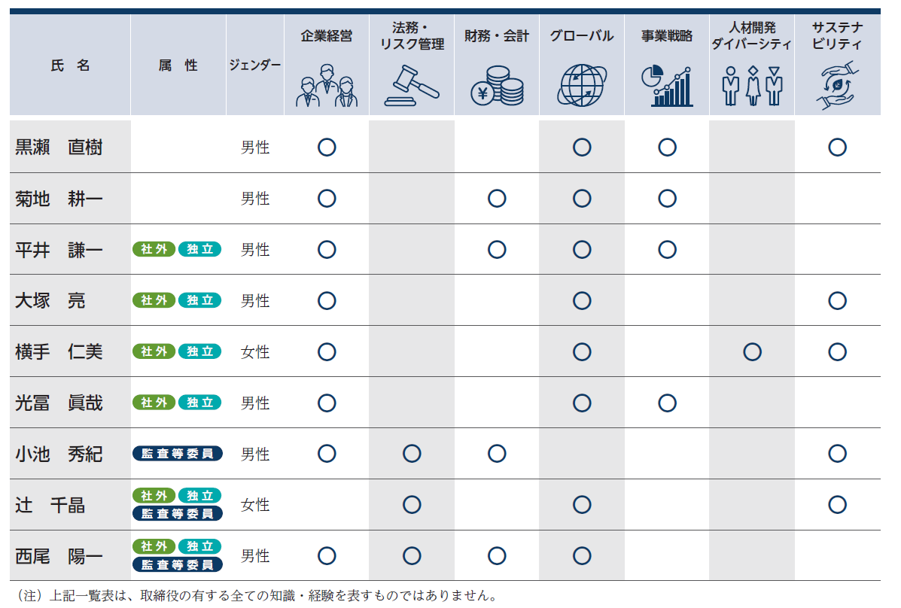Viewport: 901px width, 608px height.
Task: Click the footnote beginning (注)上記一覧表は
Action: [x=255, y=595]
